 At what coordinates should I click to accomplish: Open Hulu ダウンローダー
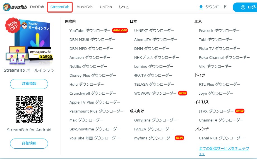point(87,84)
